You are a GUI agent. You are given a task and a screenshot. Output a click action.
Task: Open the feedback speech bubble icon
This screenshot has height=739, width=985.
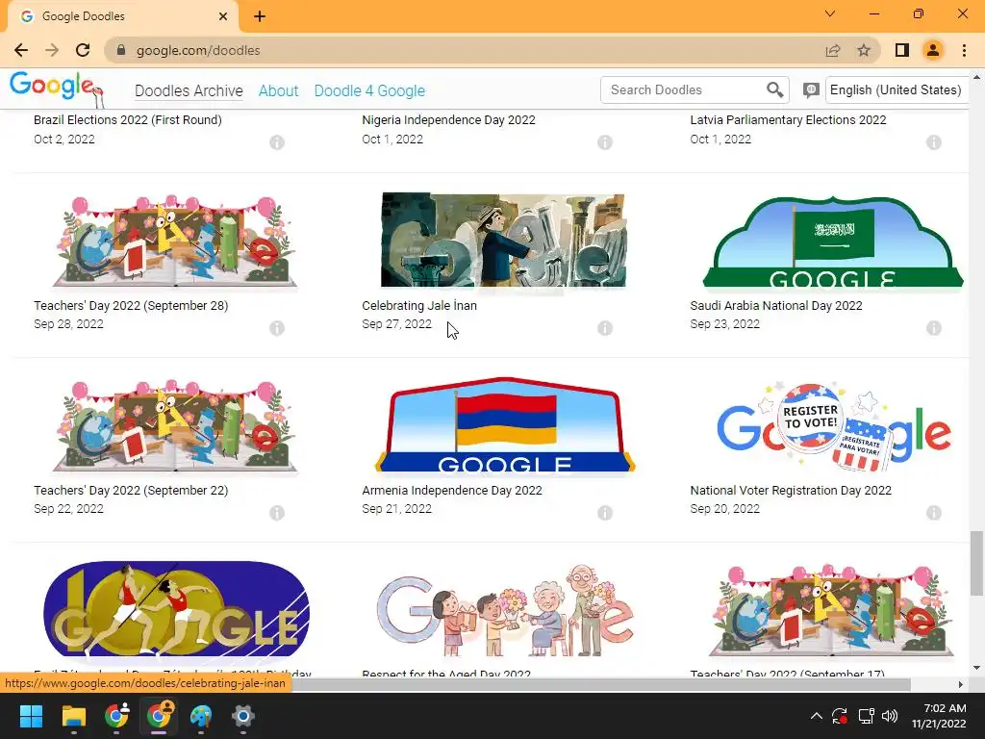point(811,90)
